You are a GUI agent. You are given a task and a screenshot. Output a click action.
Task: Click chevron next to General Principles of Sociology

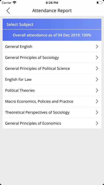[97, 58]
